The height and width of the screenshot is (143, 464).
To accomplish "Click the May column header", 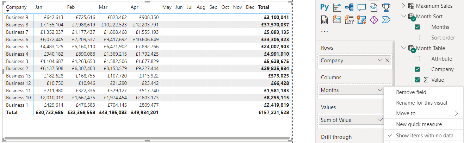I will click(167, 7).
